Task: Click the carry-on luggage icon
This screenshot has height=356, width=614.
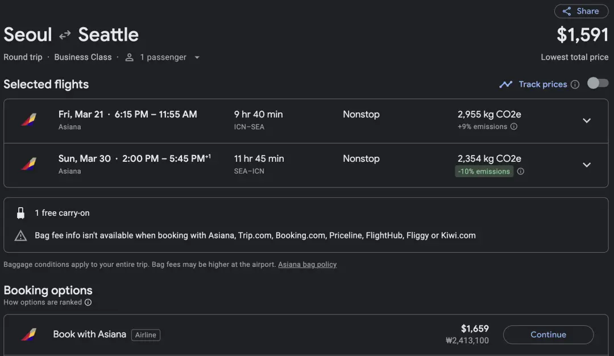Action: click(21, 213)
